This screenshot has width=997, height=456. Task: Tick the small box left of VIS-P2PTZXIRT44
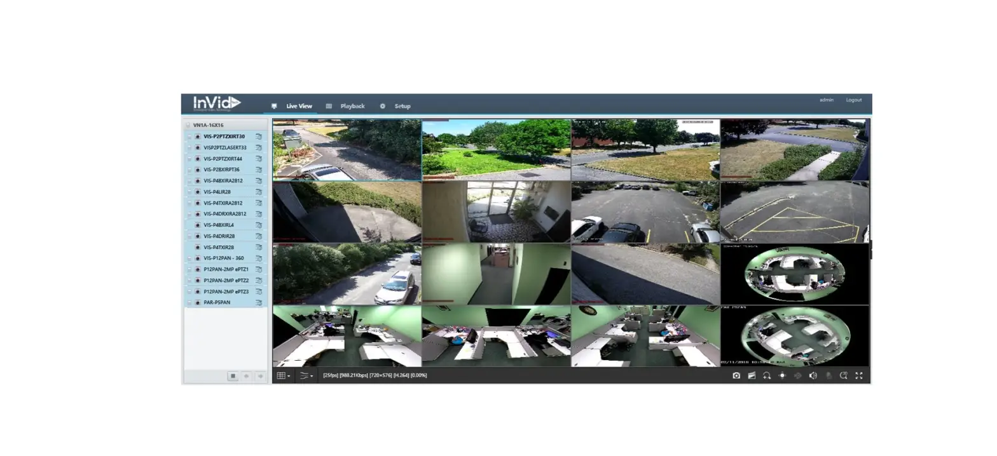pyautogui.click(x=189, y=159)
